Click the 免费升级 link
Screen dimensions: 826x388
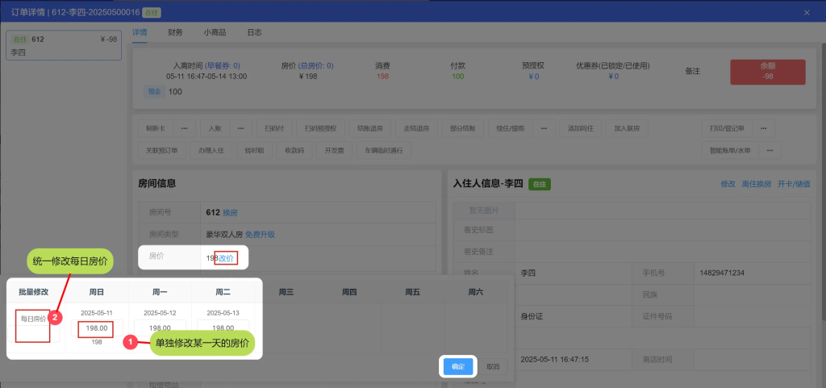[260, 235]
